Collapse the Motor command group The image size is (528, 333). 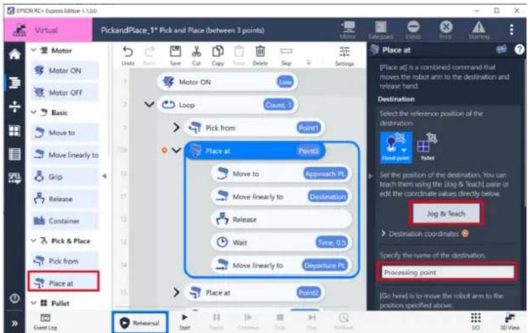[33, 50]
